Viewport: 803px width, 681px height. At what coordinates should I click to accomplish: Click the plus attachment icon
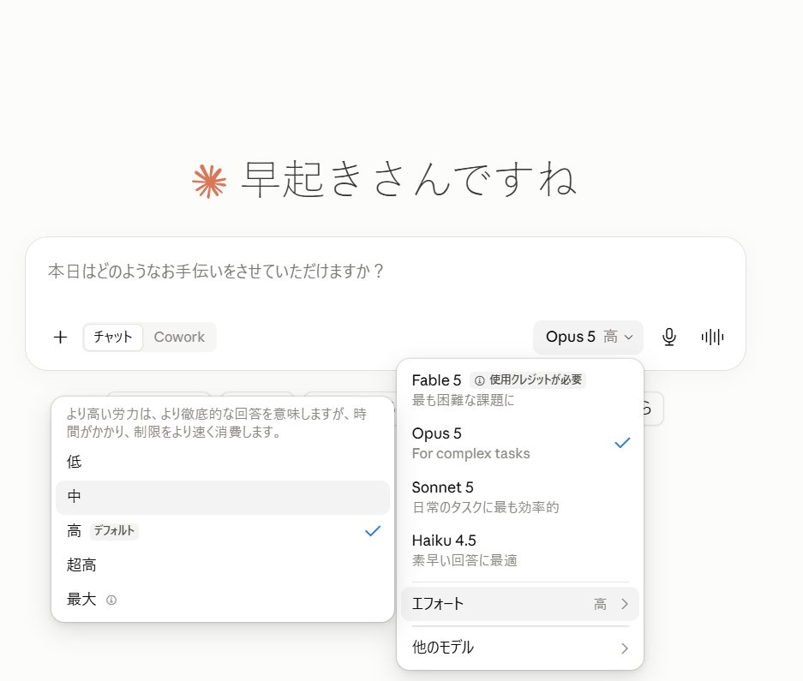[61, 337]
